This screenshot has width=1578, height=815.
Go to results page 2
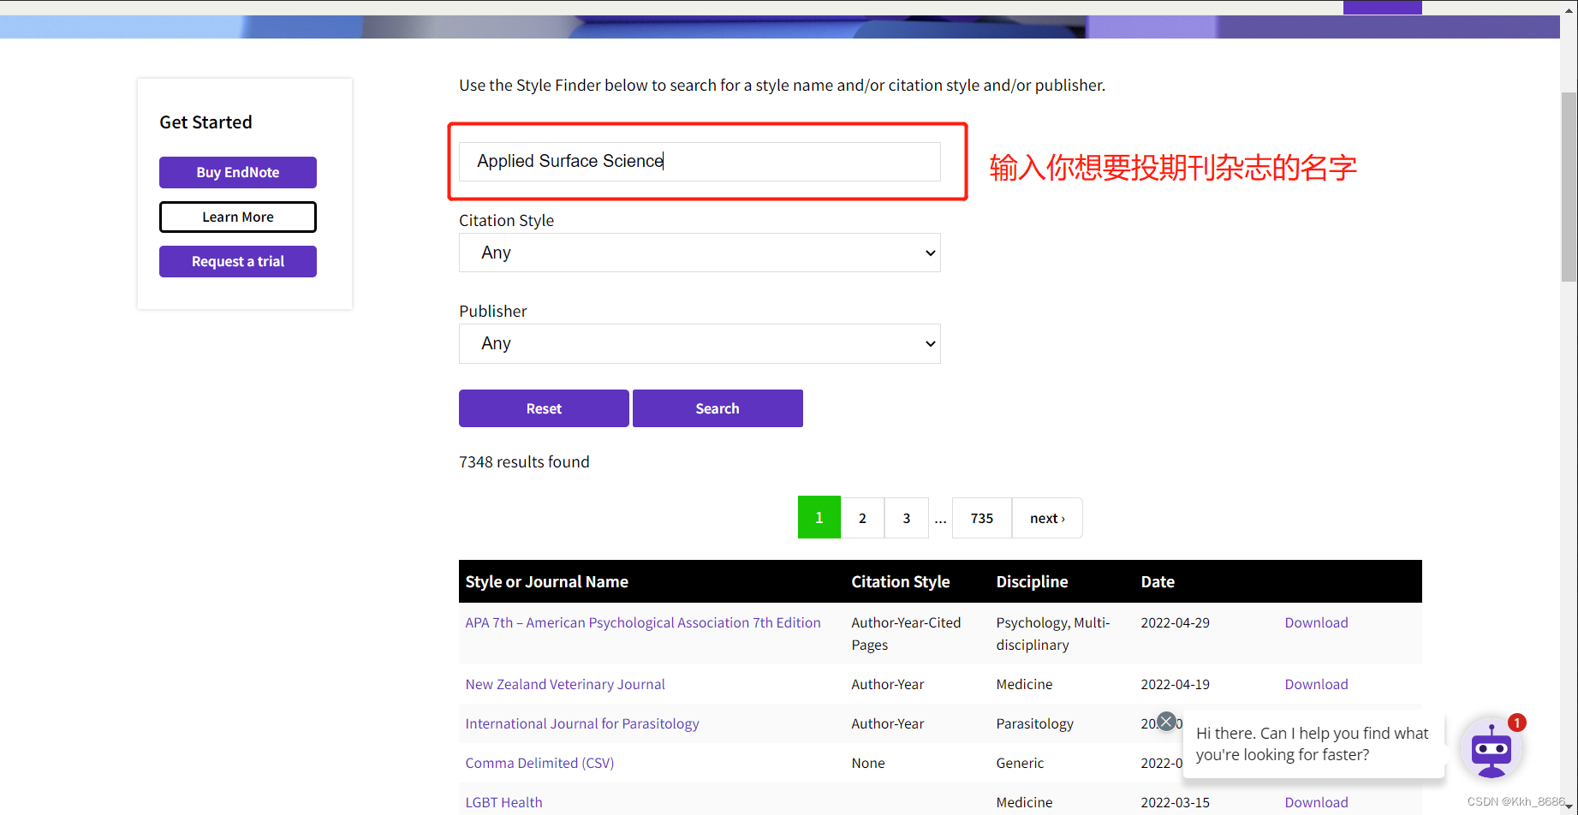tap(862, 518)
